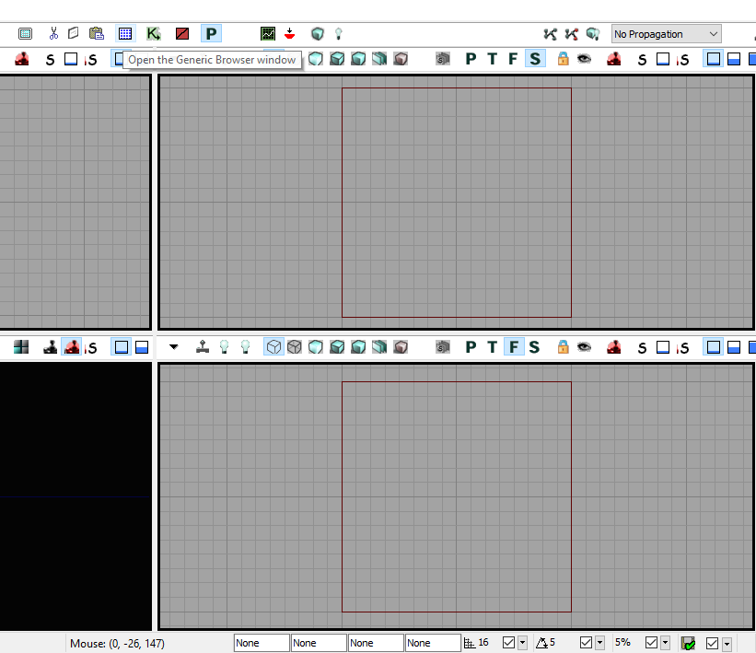This screenshot has width=756, height=653.
Task: Click the green autosave icon in status bar
Action: point(688,643)
